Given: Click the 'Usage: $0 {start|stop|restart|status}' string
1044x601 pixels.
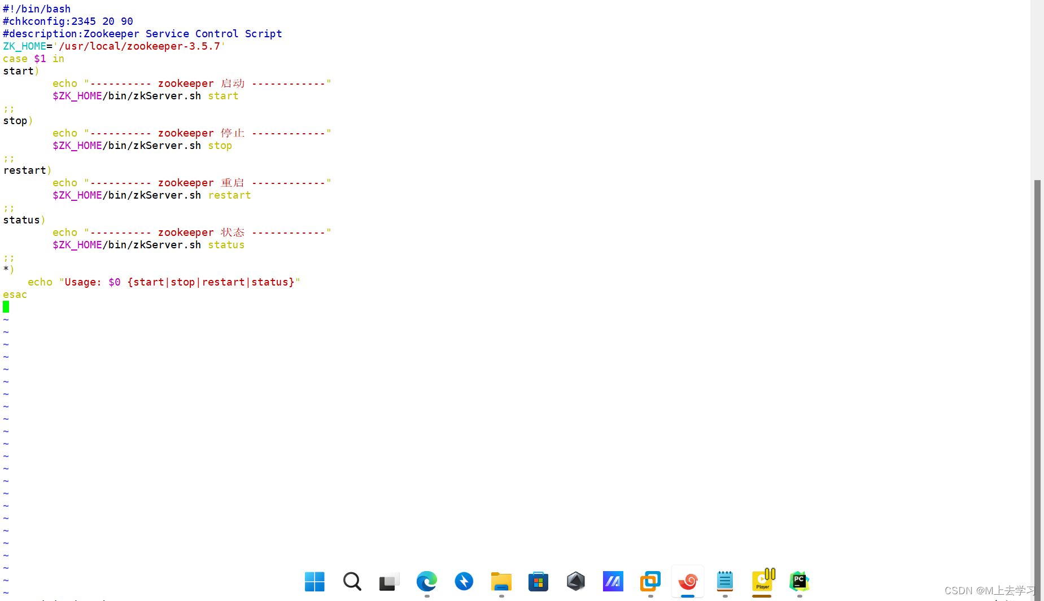Looking at the screenshot, I should [180, 282].
